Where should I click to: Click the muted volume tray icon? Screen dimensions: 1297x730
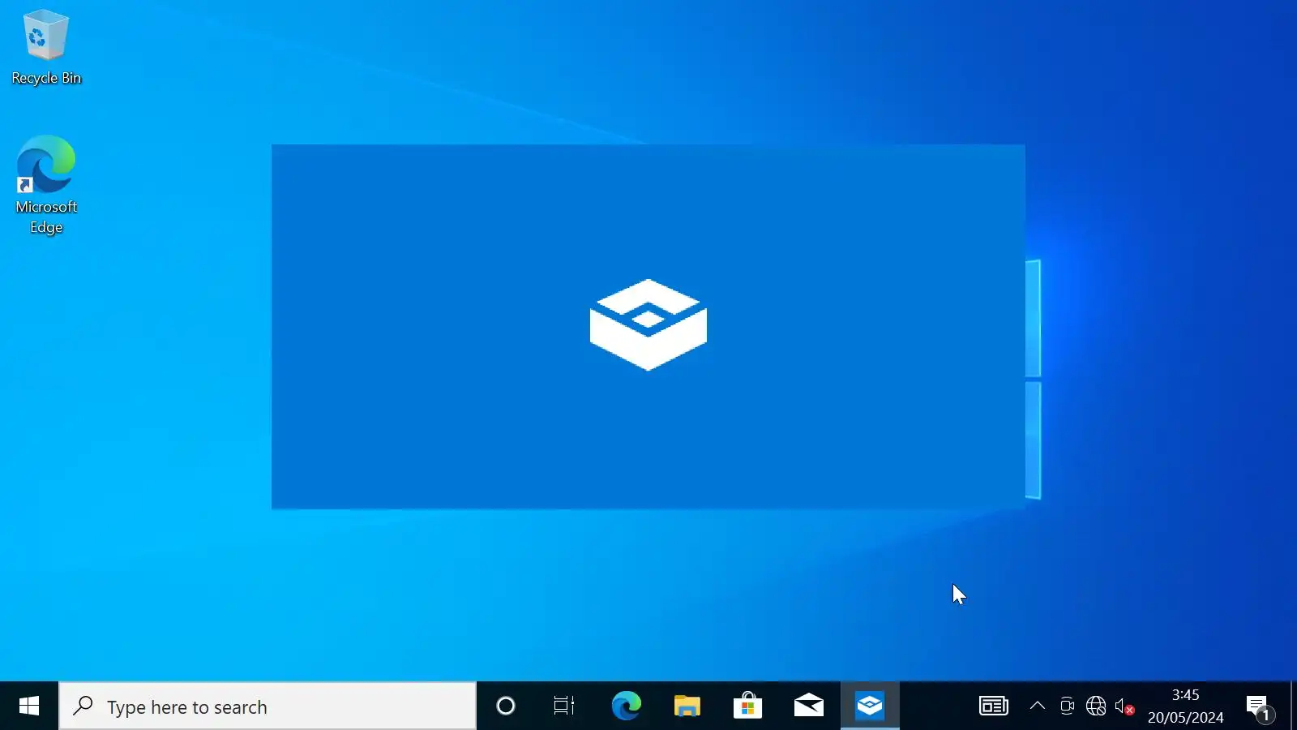(1124, 706)
